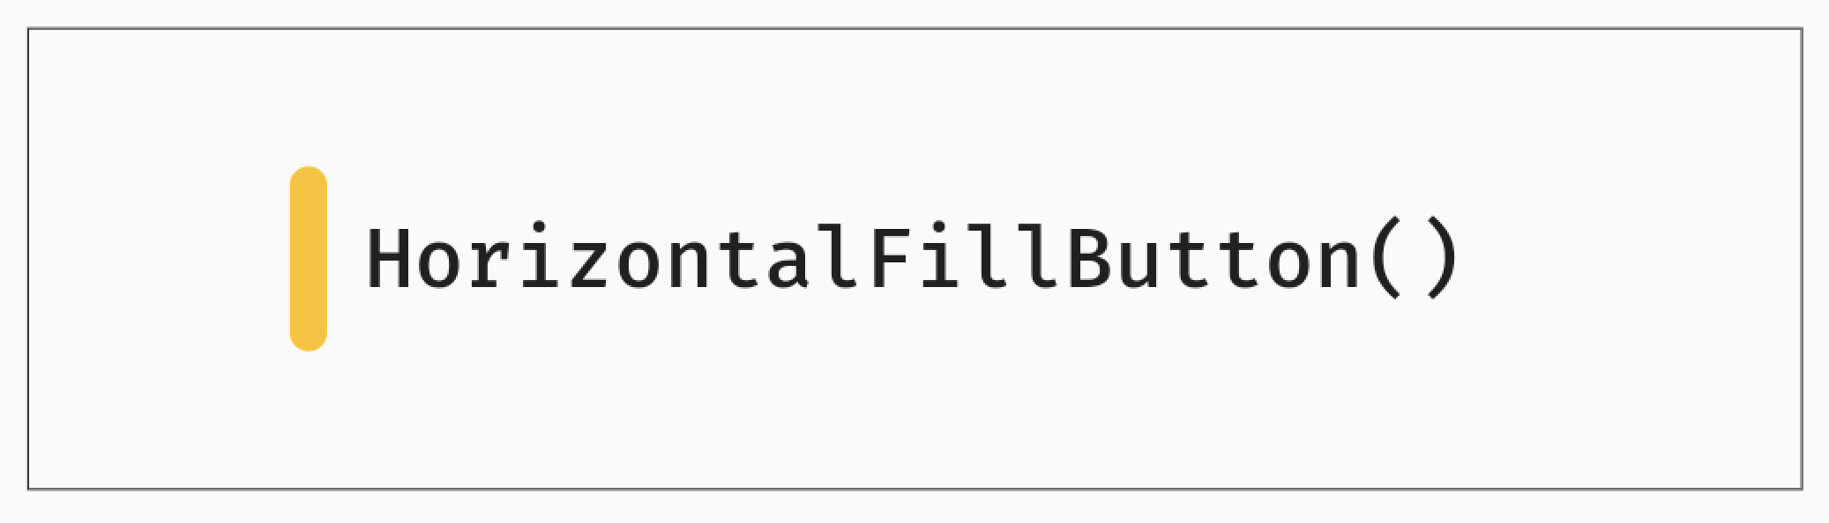Click the yellow vertical bar indicator
This screenshot has height=523, width=1829.
tap(309, 259)
